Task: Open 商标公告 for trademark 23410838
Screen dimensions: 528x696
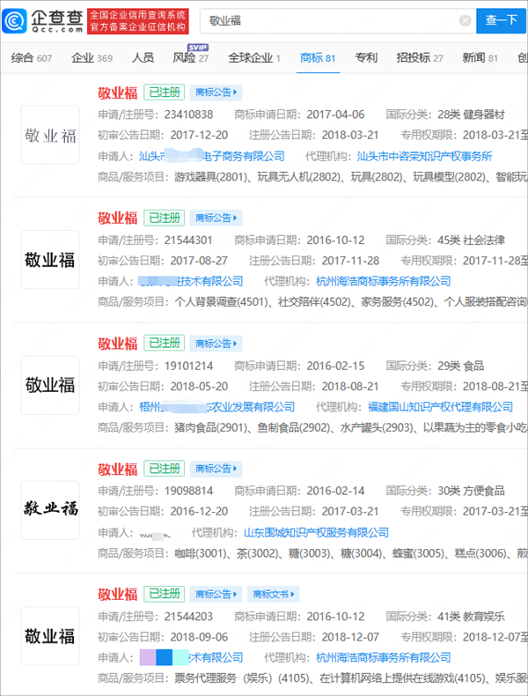Action: pos(216,93)
